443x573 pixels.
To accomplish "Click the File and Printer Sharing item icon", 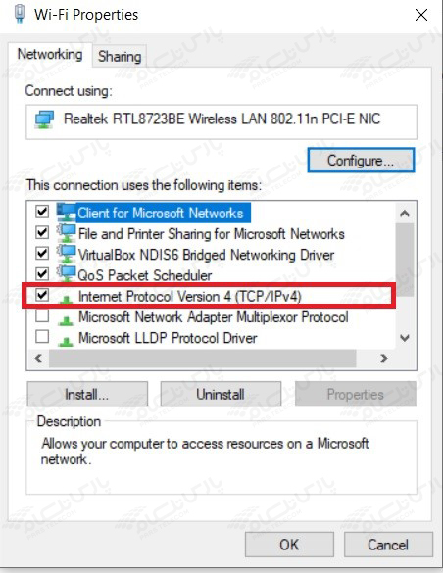I will click(x=67, y=233).
